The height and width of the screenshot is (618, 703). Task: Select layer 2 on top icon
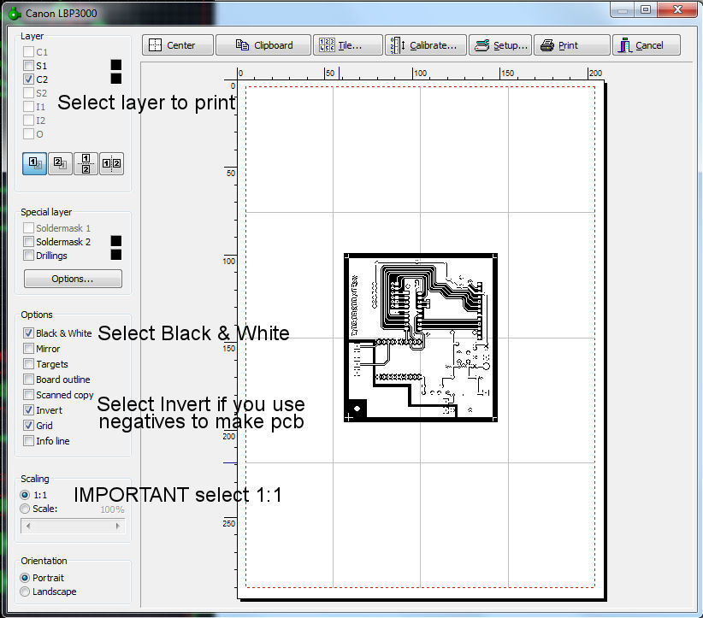[x=60, y=163]
